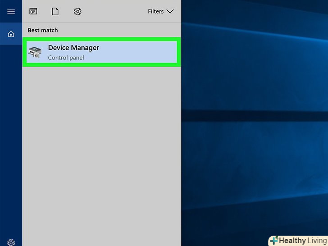Viewport: 328px width, 246px height.
Task: Click the chevron arrow beside Filters
Action: click(170, 12)
